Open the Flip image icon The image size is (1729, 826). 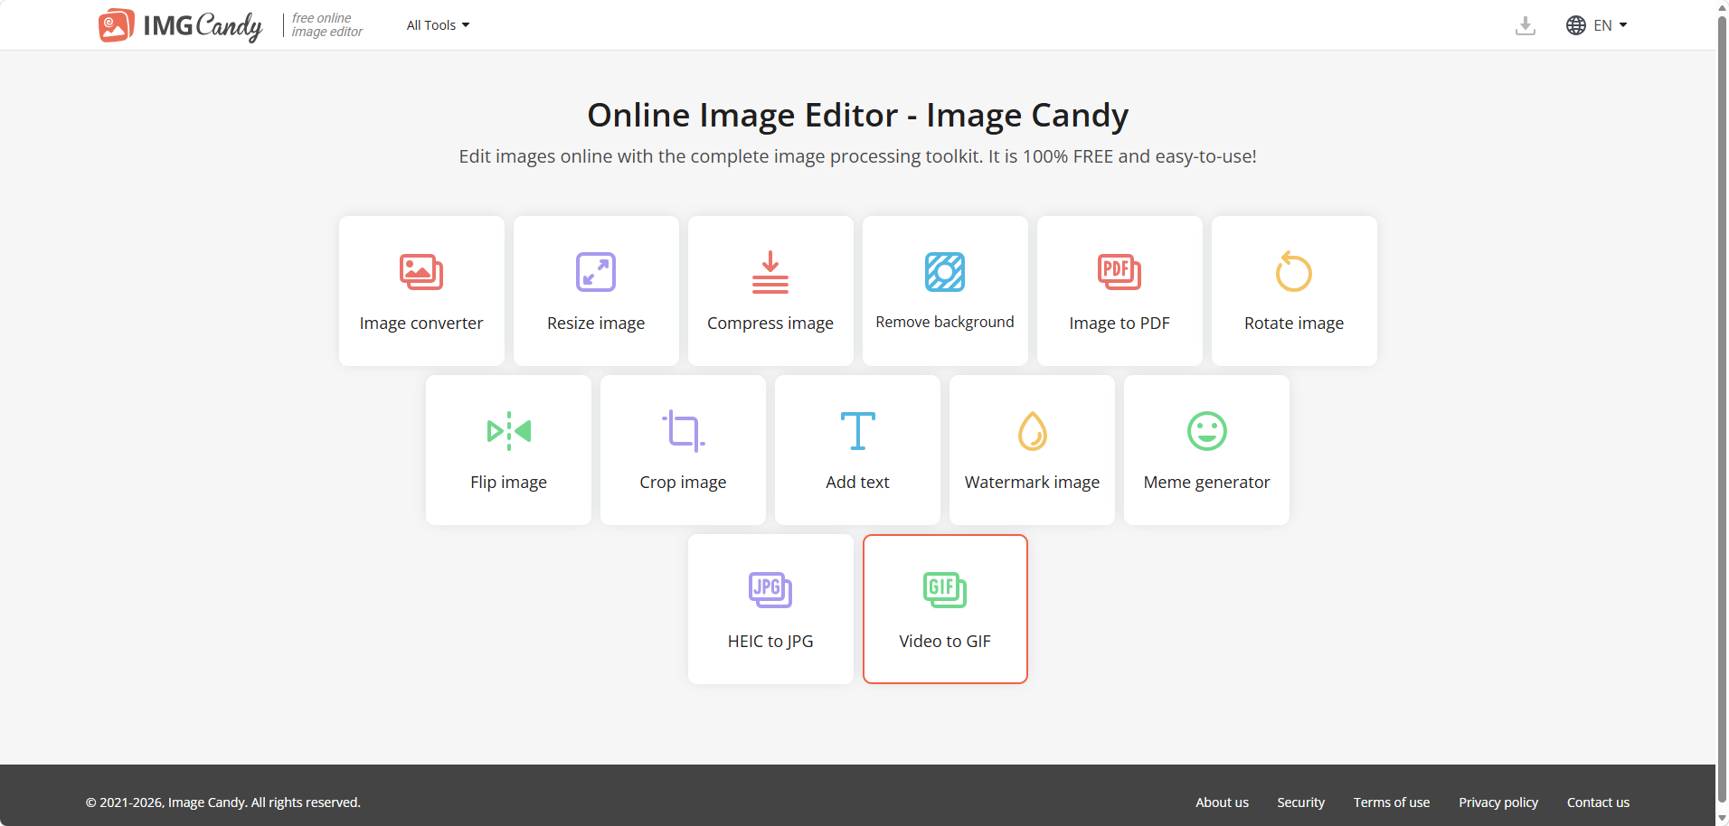coord(508,431)
